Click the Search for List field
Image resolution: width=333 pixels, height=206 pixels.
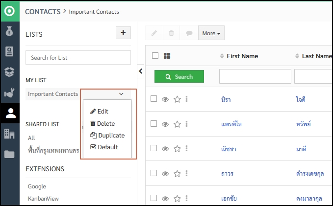[78, 57]
